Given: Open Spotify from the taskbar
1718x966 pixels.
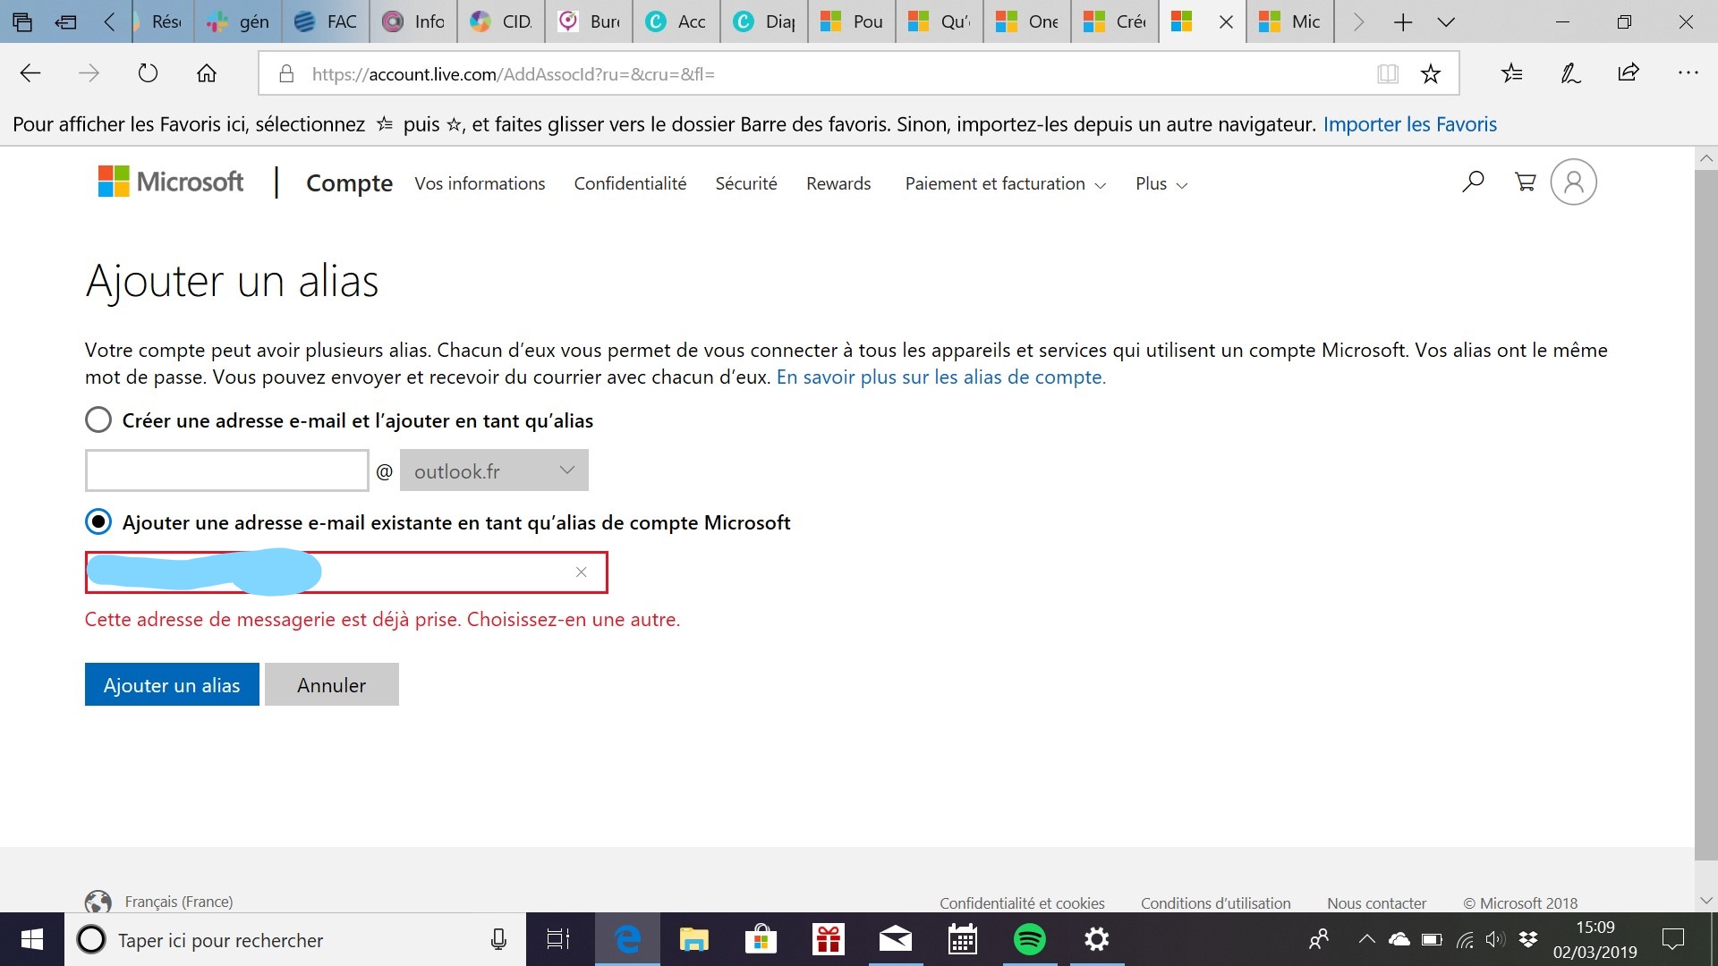Looking at the screenshot, I should [1029, 939].
